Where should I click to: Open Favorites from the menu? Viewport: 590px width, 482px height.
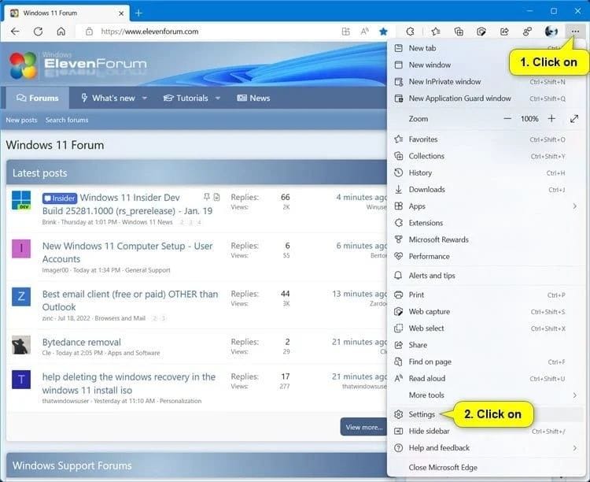tap(486, 139)
